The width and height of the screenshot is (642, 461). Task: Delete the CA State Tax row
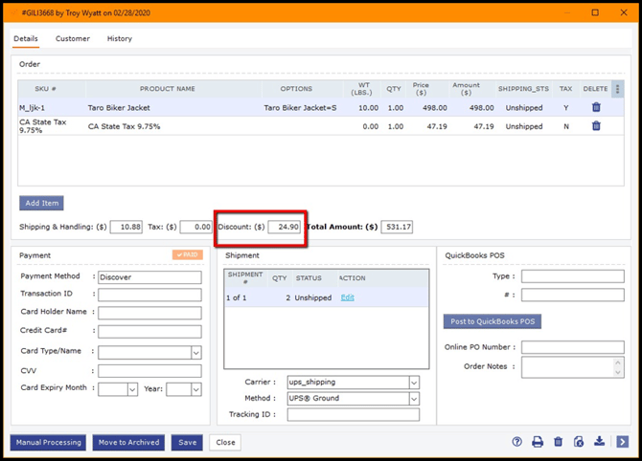point(596,125)
